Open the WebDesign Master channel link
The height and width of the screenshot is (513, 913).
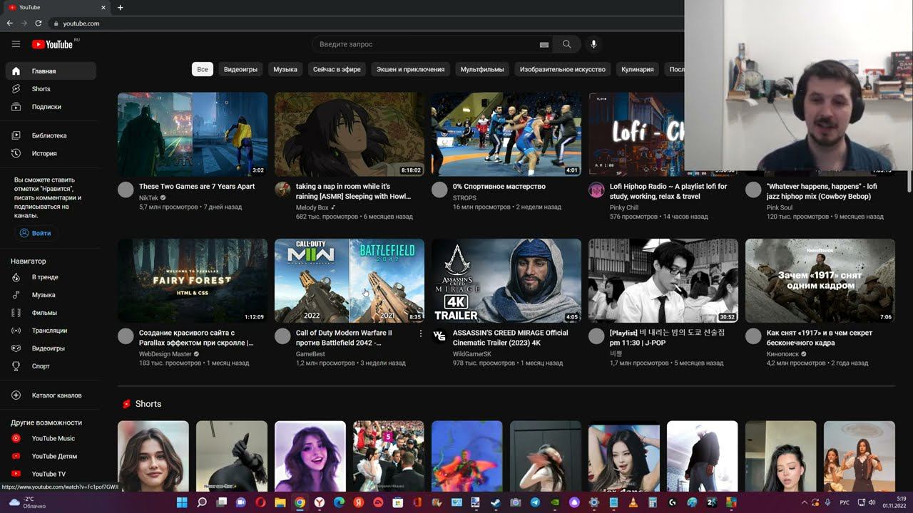point(165,354)
